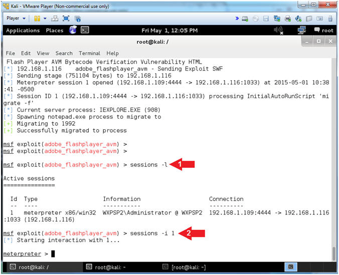Click the grayed display-shaped icon in VMware toolbar
The height and width of the screenshot is (275, 339).
coord(319,19)
